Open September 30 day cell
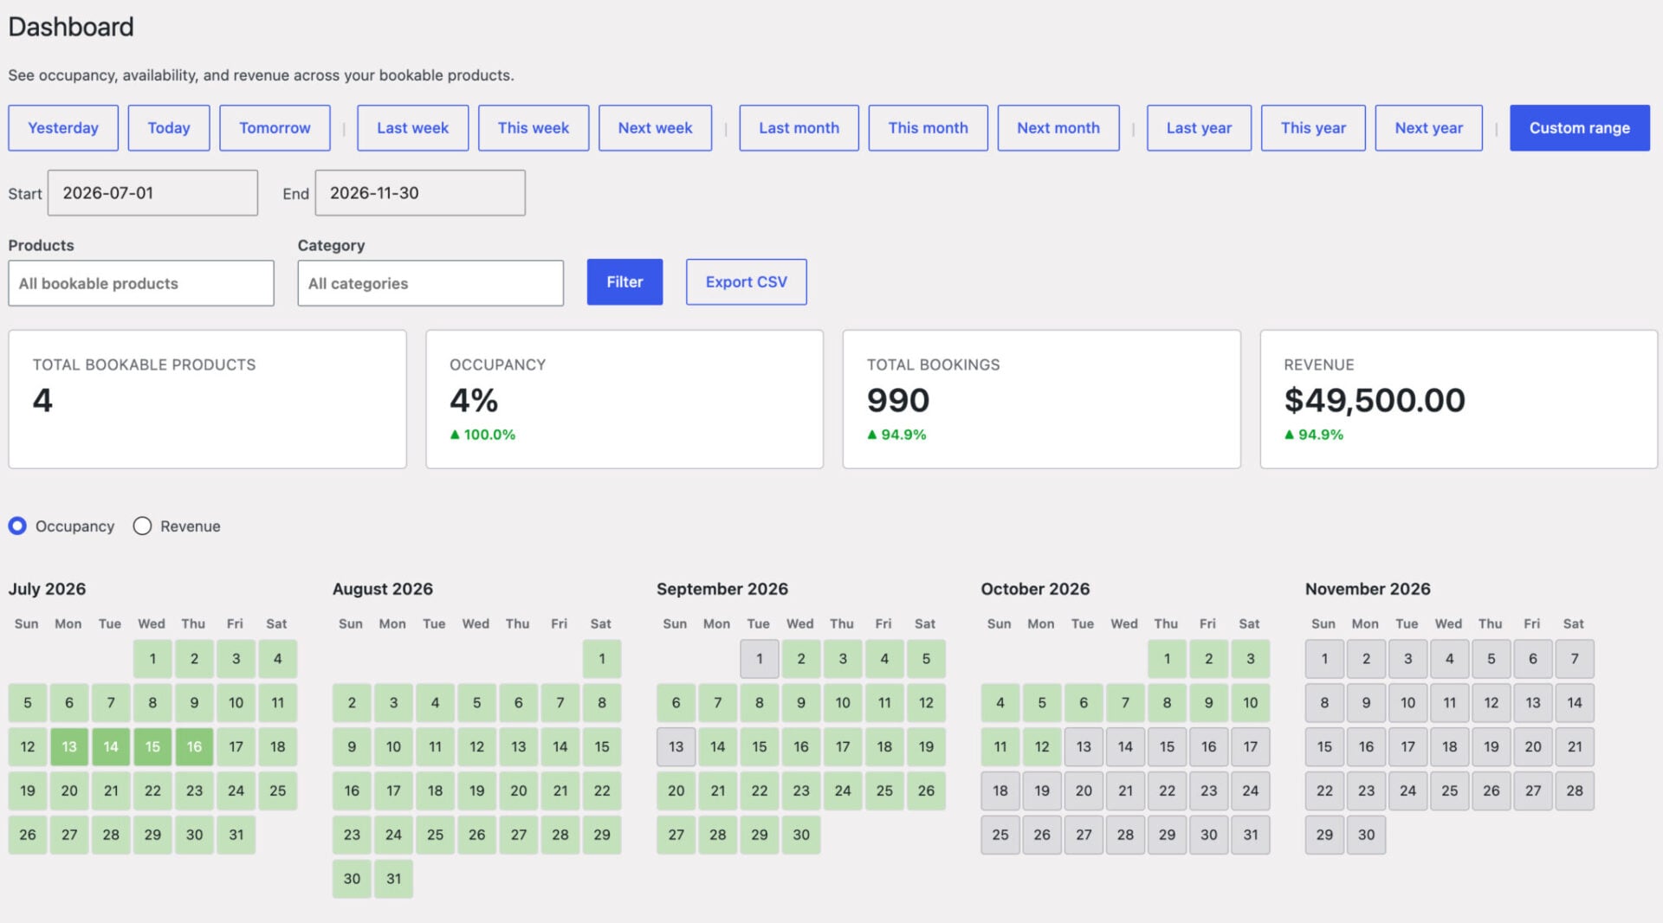Screen dimensions: 1663x923 tap(801, 835)
